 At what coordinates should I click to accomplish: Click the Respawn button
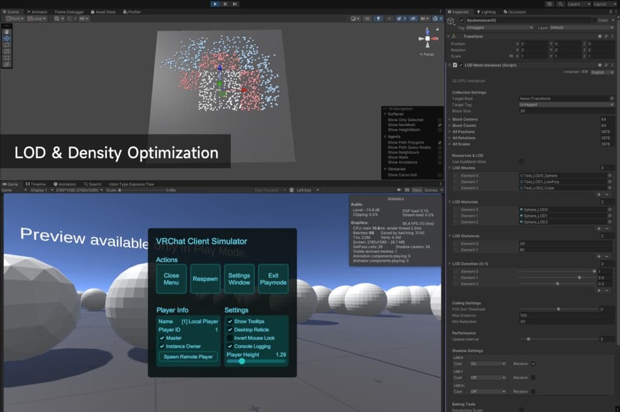pyautogui.click(x=205, y=279)
